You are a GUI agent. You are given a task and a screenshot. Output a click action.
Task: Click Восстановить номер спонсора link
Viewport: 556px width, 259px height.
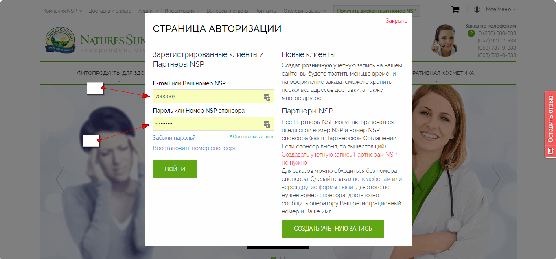click(x=195, y=148)
